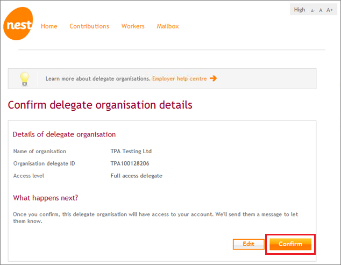Open the Employer help centre link
The image size is (341, 265).
(x=180, y=78)
